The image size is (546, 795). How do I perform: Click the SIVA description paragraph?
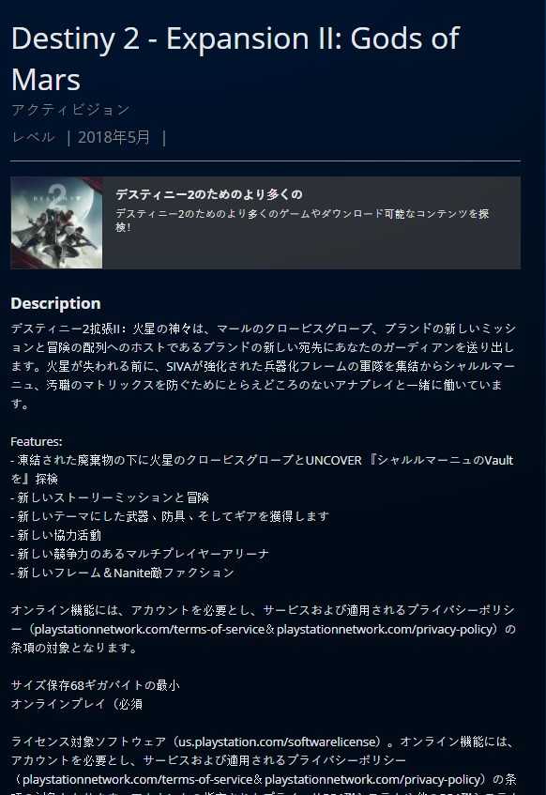coord(263,366)
